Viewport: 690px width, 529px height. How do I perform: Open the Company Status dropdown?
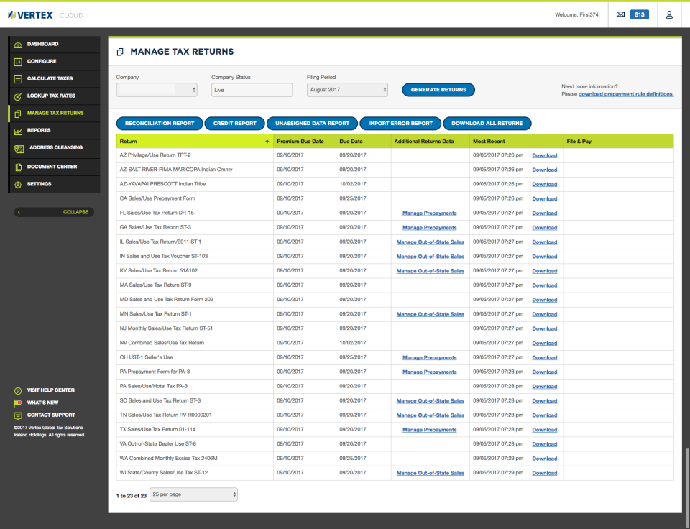coord(251,90)
